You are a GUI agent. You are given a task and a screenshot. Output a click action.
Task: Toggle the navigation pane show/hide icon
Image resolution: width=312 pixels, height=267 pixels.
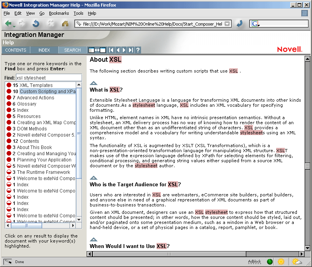[97, 50]
